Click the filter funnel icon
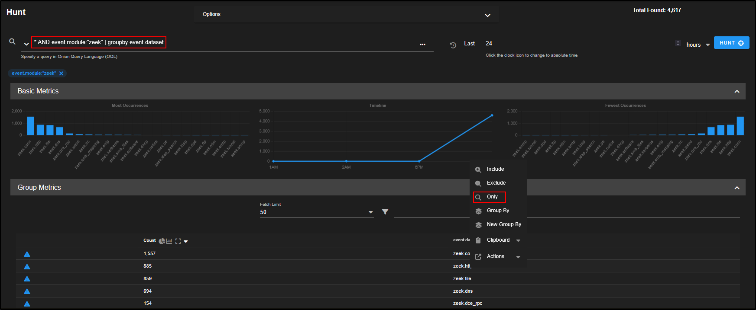756x310 pixels. click(x=385, y=212)
